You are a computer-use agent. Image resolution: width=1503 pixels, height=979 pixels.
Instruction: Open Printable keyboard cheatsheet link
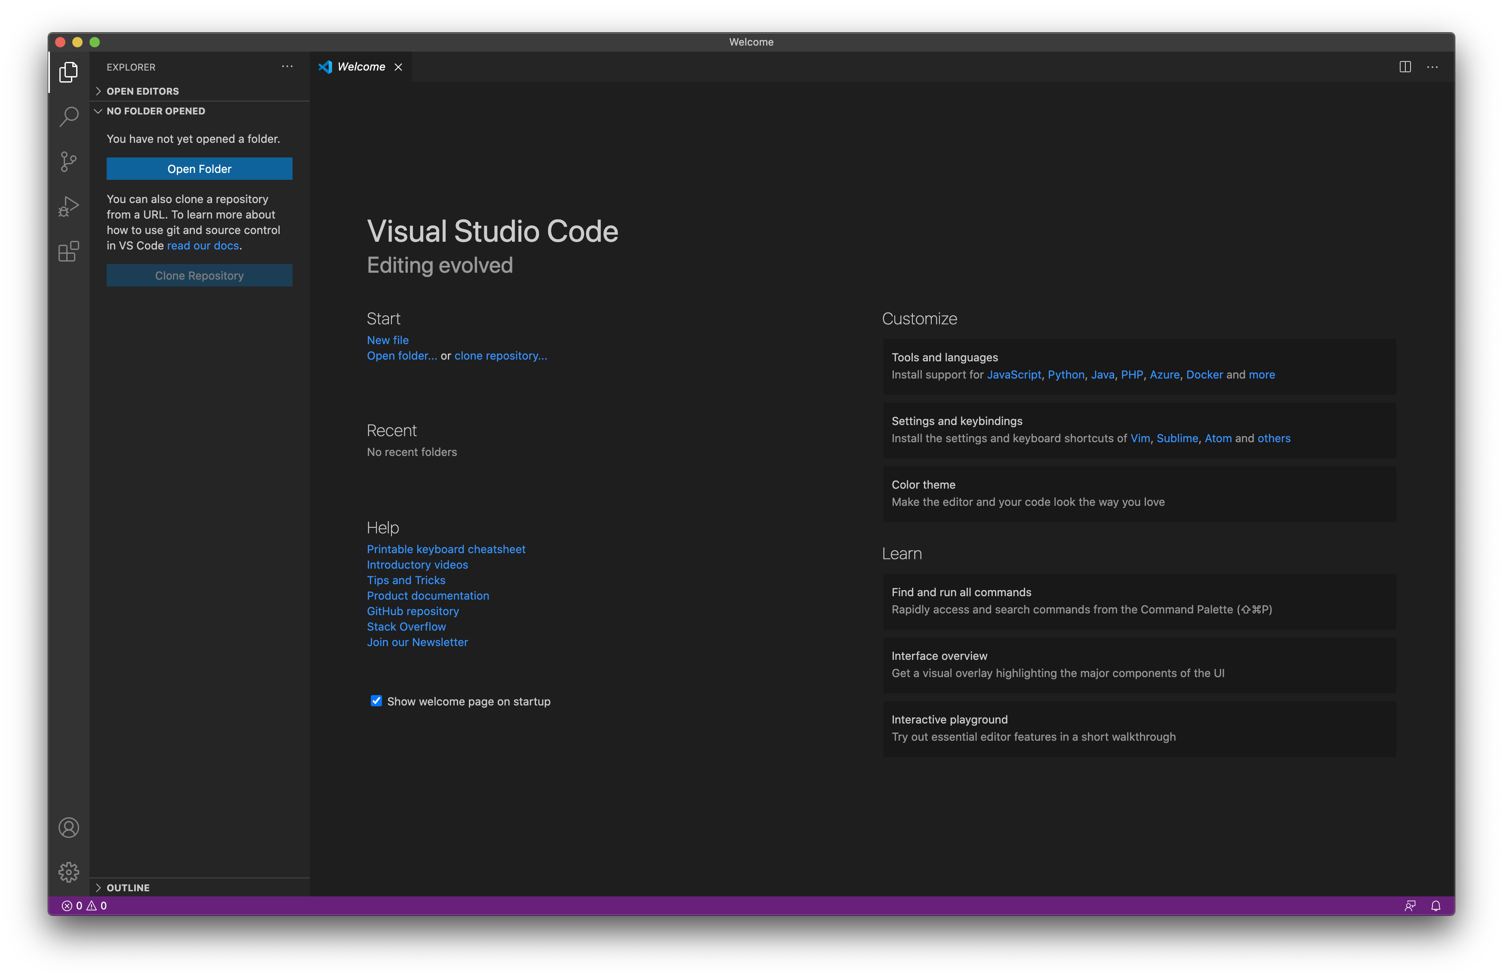point(446,549)
